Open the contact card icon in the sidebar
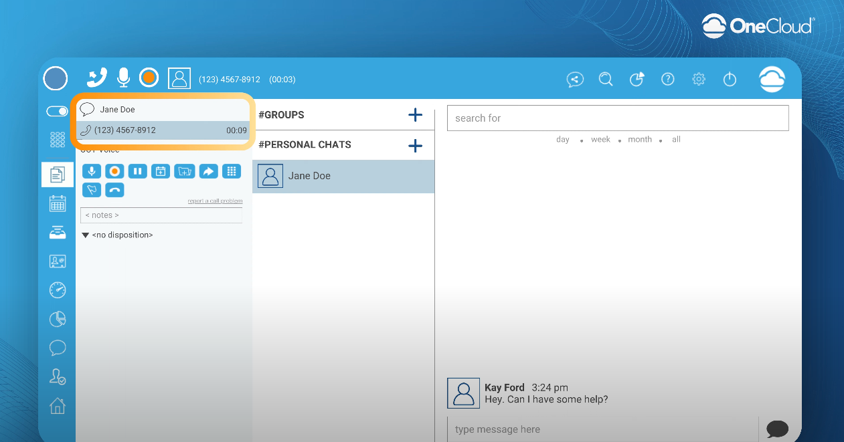Screen dimensions: 844x442 pyautogui.click(x=58, y=261)
